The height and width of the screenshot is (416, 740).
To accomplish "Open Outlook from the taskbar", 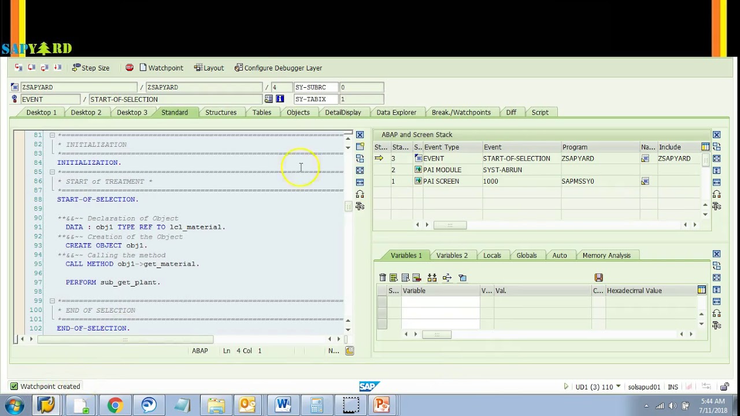I will click(247, 405).
